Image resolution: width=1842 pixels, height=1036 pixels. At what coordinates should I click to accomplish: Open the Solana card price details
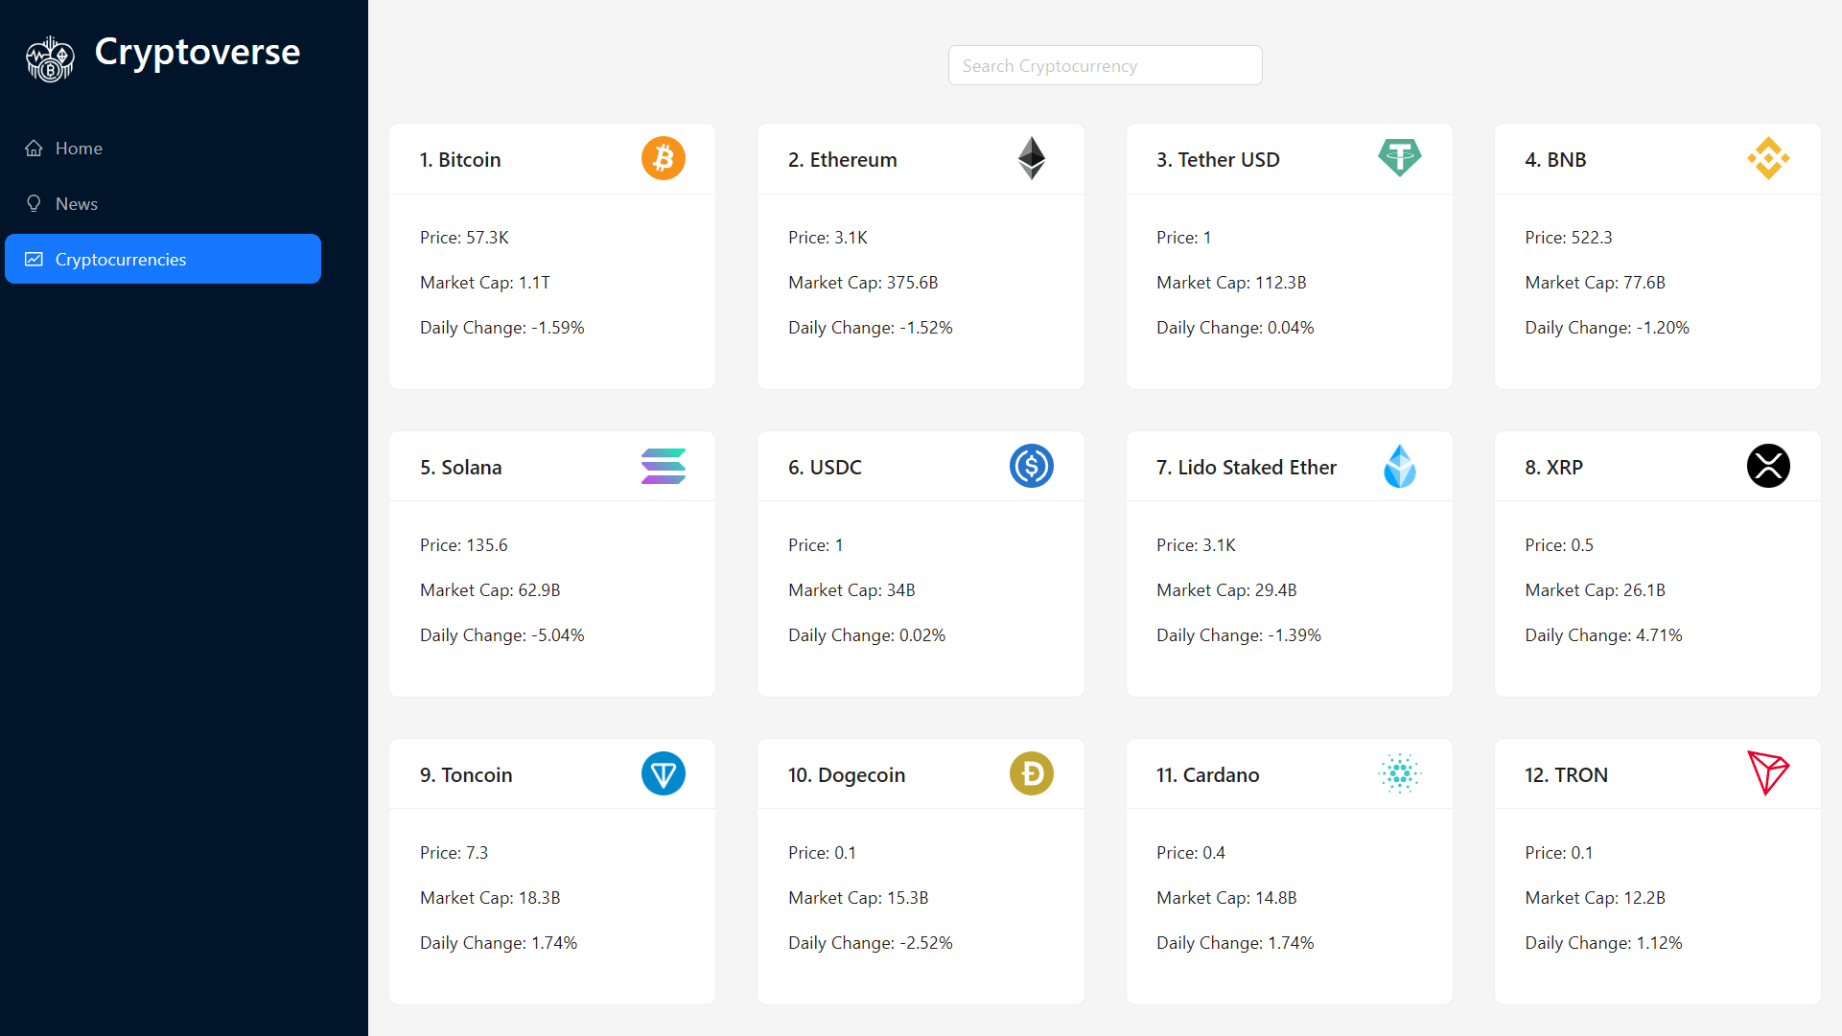[464, 545]
